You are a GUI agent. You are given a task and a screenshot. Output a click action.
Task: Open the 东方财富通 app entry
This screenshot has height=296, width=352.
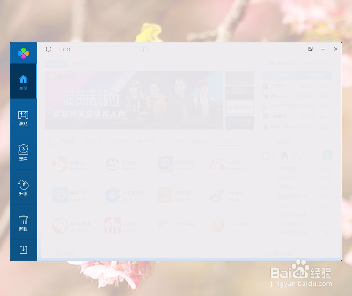click(71, 226)
